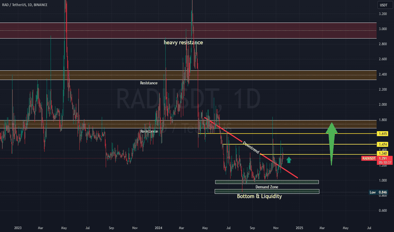Image resolution: width=394 pixels, height=232 pixels.
Task: Select the 'Downtrend' label on the red trendline
Action: pos(251,147)
